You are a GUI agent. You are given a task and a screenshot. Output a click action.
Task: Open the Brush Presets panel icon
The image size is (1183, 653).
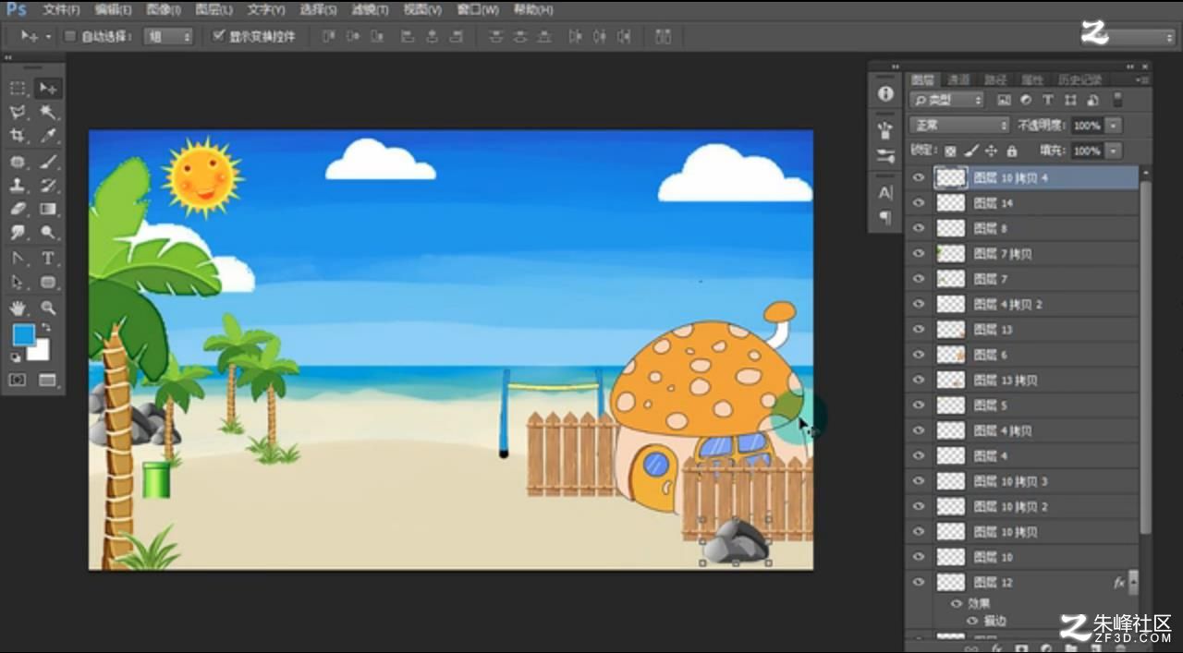click(x=885, y=130)
